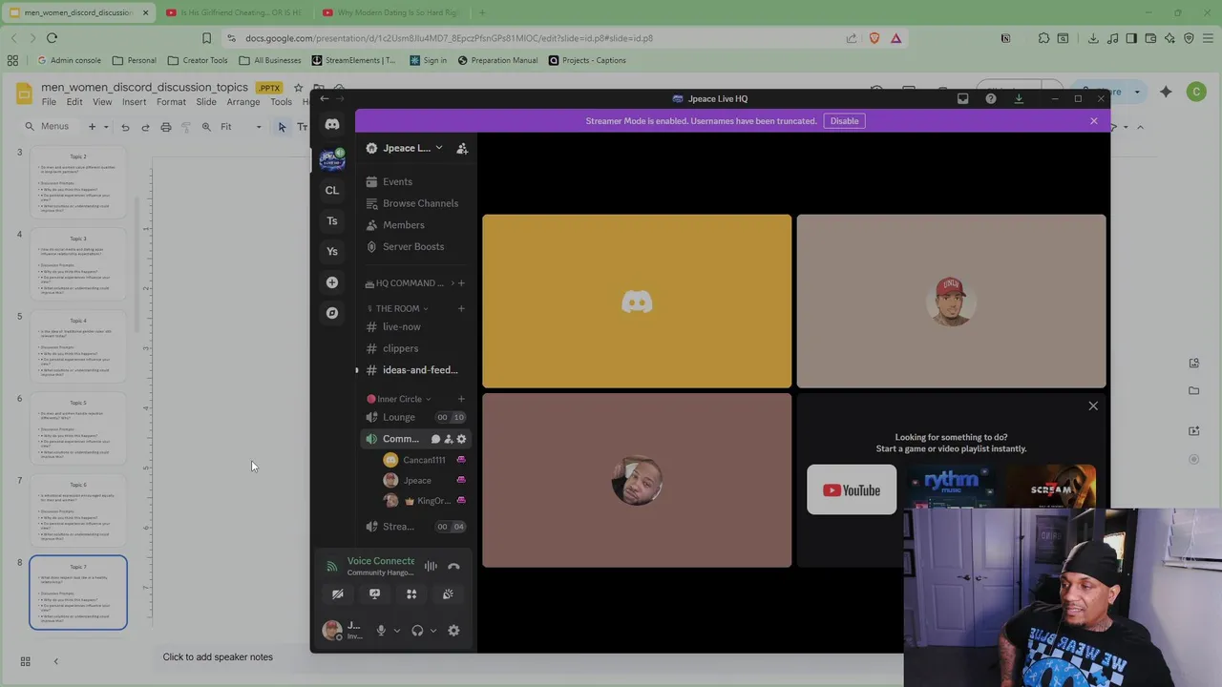
Task: Share your screen in Discord voice panel
Action: [374, 594]
